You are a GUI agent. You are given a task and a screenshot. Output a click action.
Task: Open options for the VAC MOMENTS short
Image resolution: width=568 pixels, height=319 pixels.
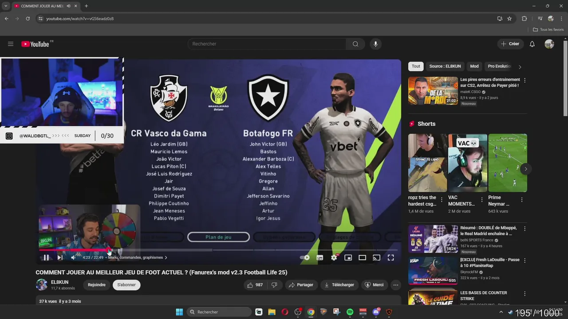[482, 200]
